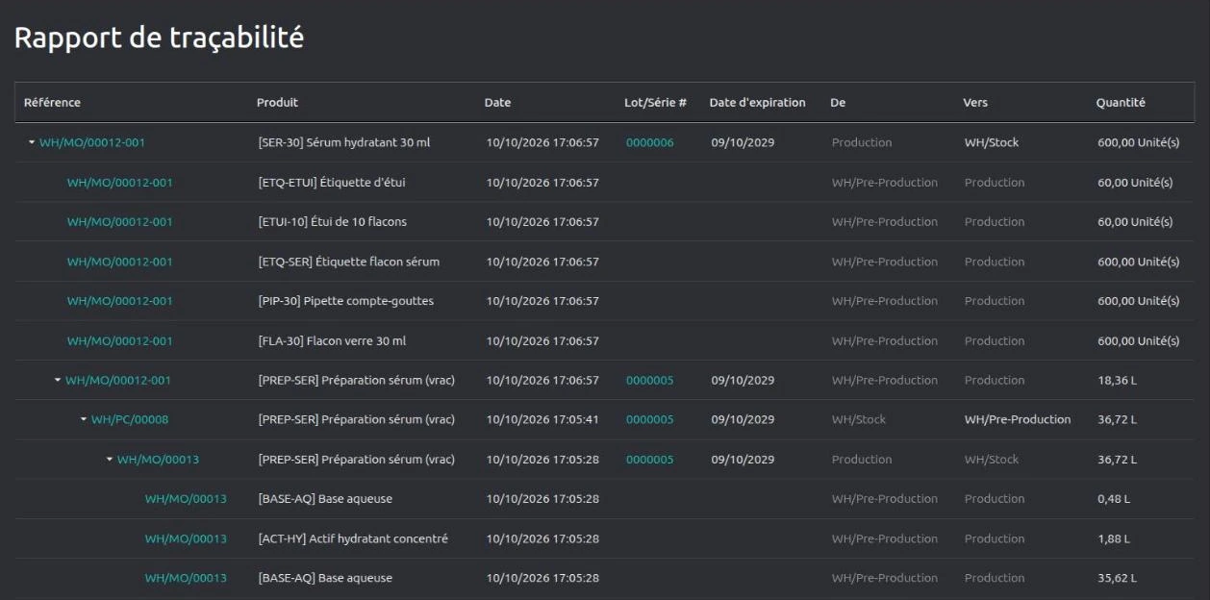Click the 18,36 L quantity value

click(x=1117, y=380)
